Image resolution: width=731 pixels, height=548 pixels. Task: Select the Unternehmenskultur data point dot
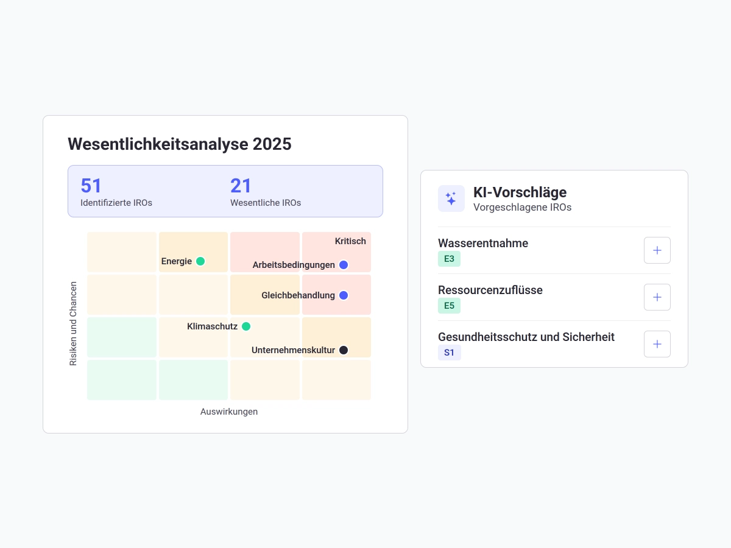pos(344,350)
